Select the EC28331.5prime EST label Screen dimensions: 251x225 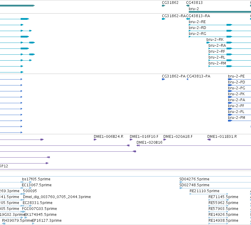(37, 203)
